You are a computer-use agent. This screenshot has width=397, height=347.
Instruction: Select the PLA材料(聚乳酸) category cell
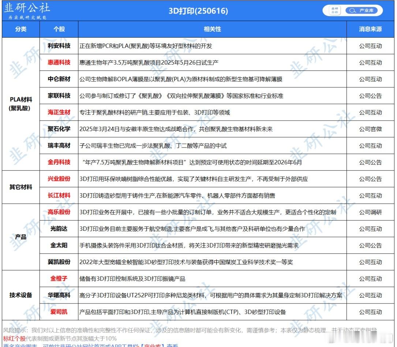coord(21,104)
